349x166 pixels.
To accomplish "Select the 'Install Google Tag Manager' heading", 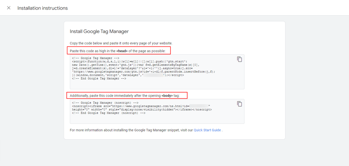I will click(99, 31).
